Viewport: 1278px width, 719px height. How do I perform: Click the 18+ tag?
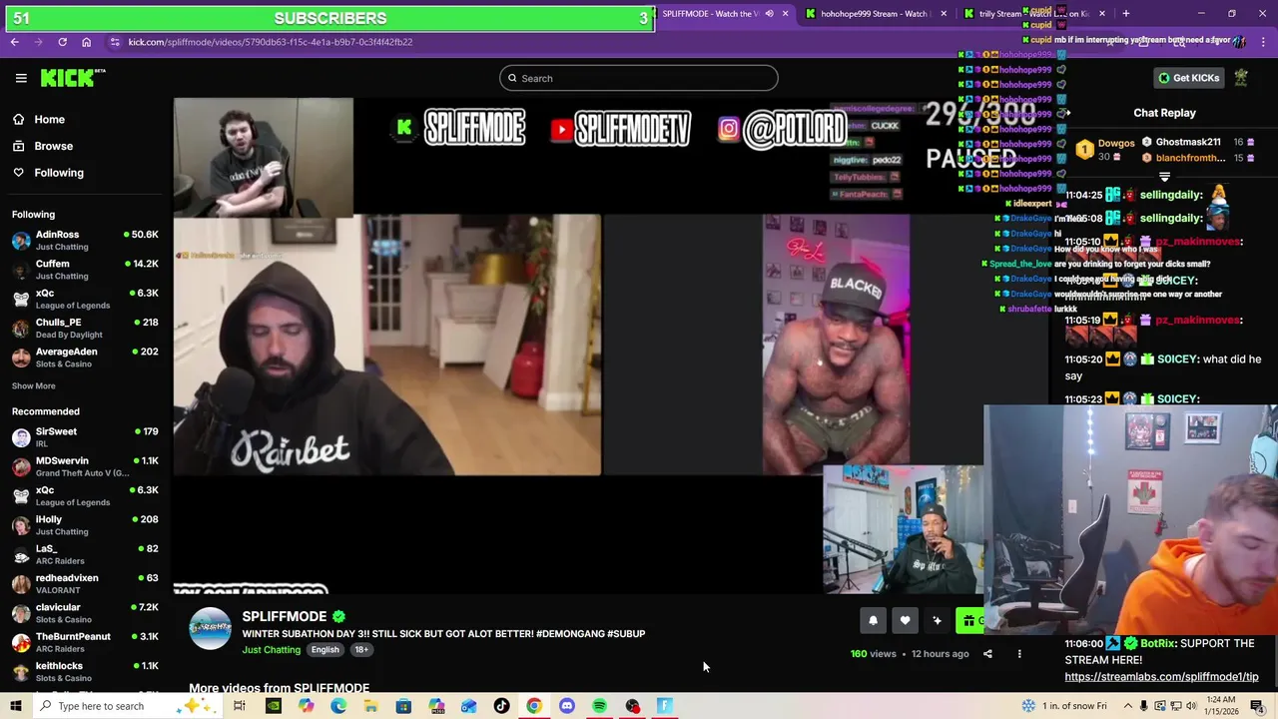pos(360,650)
